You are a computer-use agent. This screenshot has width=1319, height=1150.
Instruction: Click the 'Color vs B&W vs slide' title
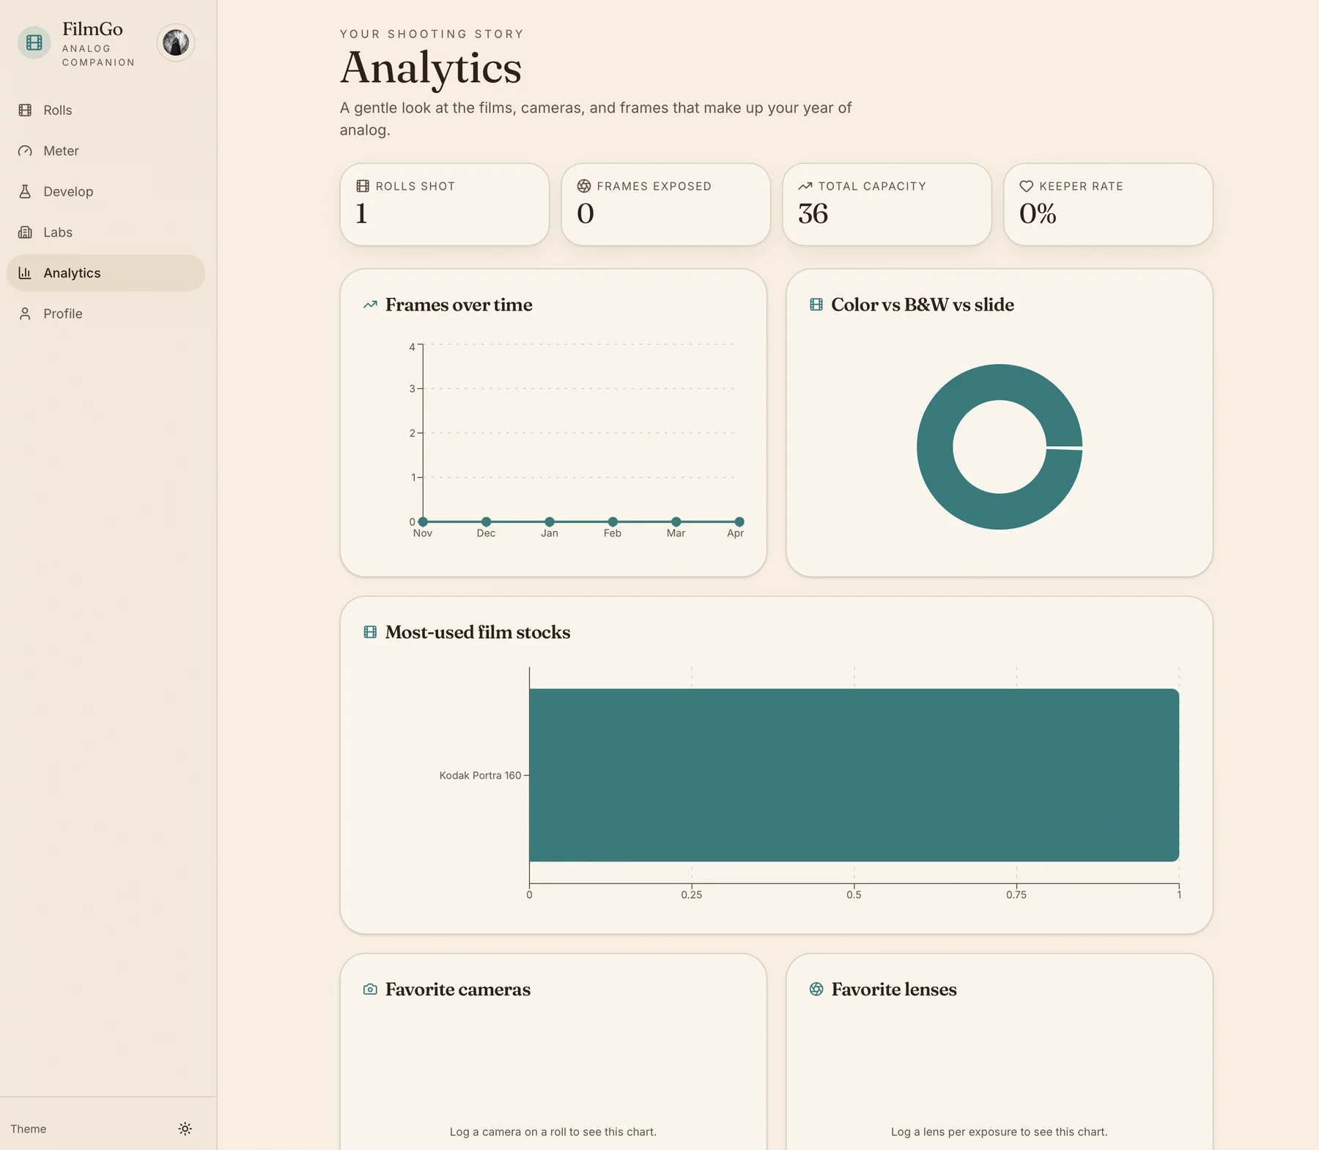[923, 305]
